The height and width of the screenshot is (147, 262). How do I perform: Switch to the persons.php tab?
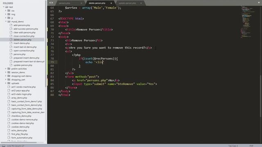coord(65,3)
